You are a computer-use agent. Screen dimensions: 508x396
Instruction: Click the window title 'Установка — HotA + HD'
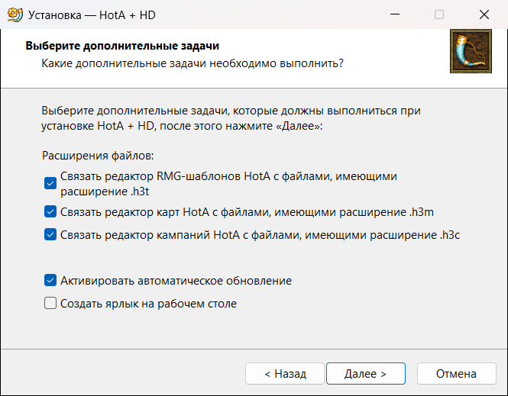(x=92, y=15)
